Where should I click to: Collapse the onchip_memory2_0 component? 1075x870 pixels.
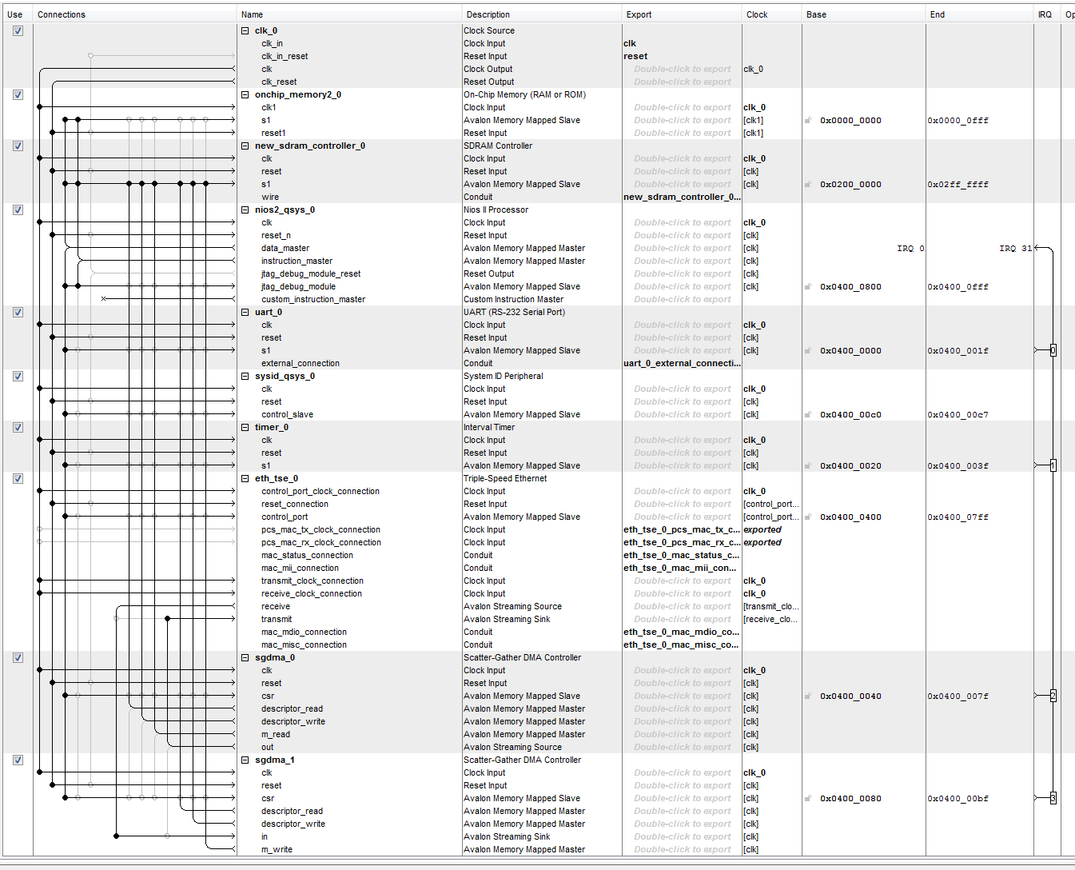tap(245, 94)
